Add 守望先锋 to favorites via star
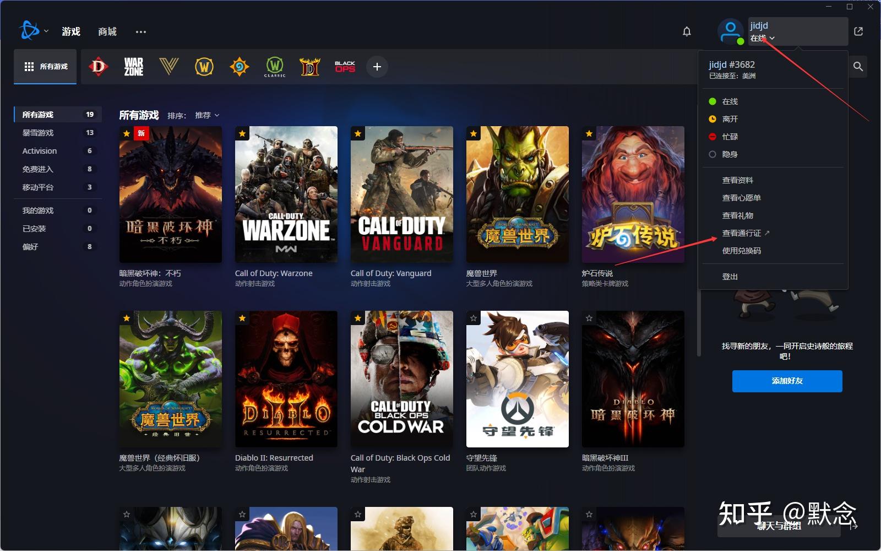 pyautogui.click(x=474, y=318)
